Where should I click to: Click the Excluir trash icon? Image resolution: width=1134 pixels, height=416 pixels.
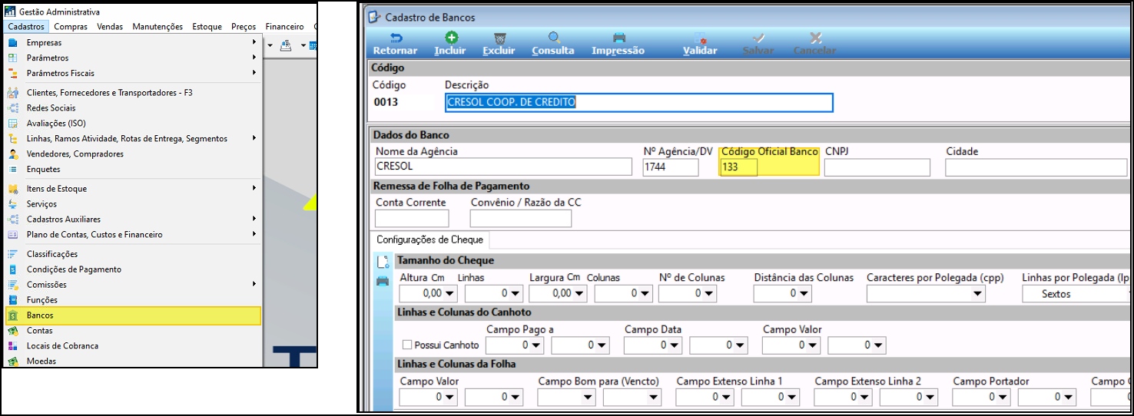point(499,38)
